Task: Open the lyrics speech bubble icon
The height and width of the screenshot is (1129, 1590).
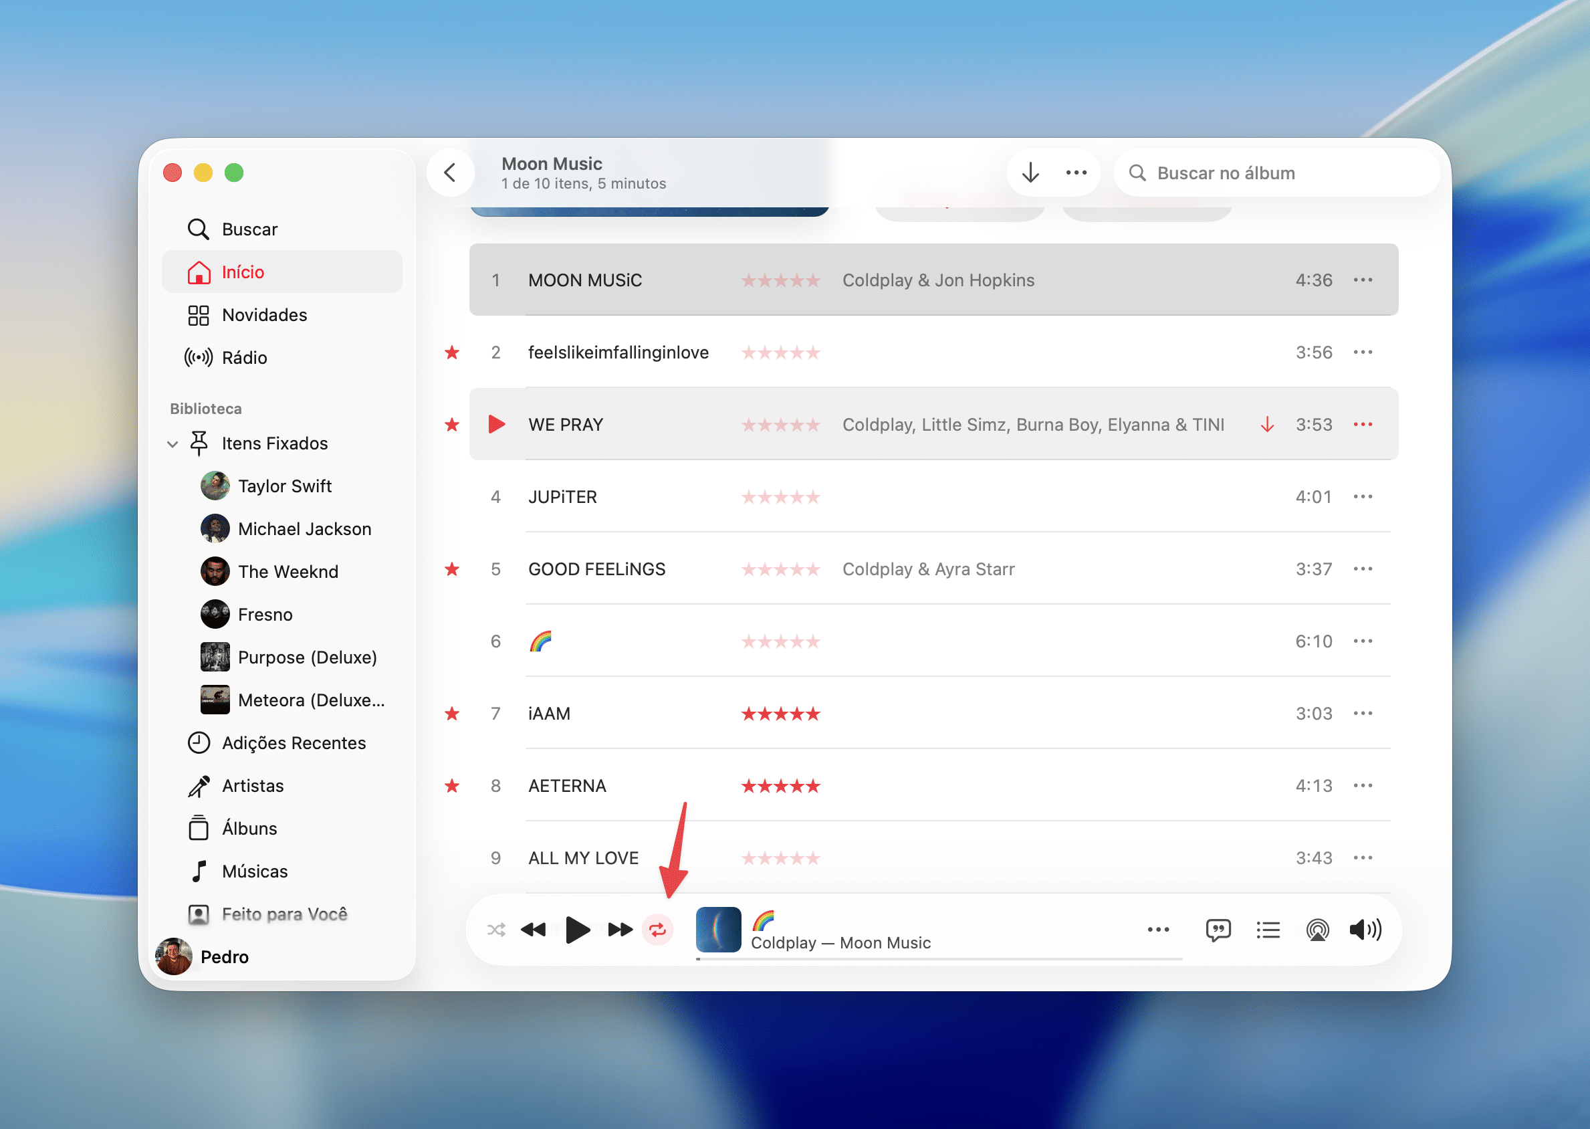Action: click(x=1218, y=930)
